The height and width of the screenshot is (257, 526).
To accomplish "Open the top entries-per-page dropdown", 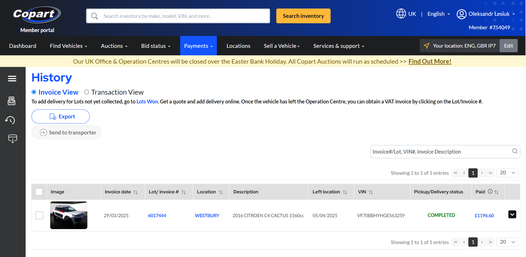I will coord(507,173).
